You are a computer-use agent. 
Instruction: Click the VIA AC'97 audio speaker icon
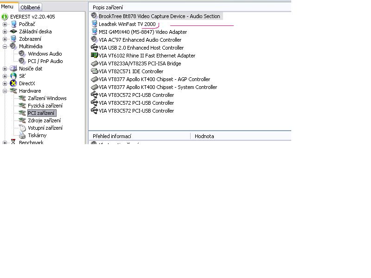94,39
